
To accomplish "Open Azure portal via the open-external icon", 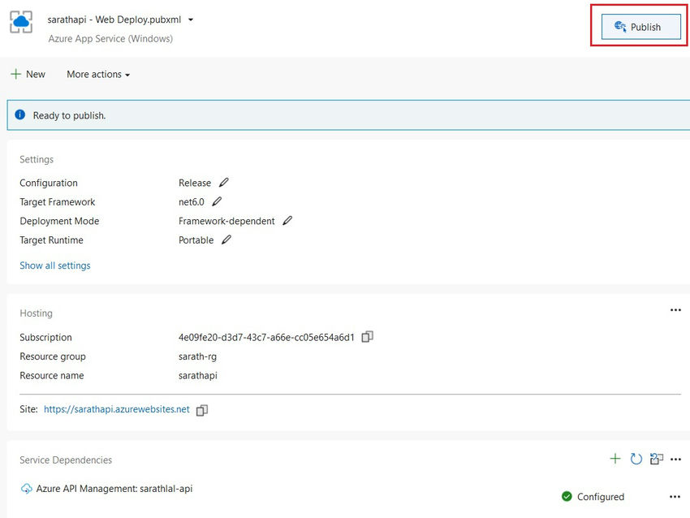I will (x=656, y=459).
